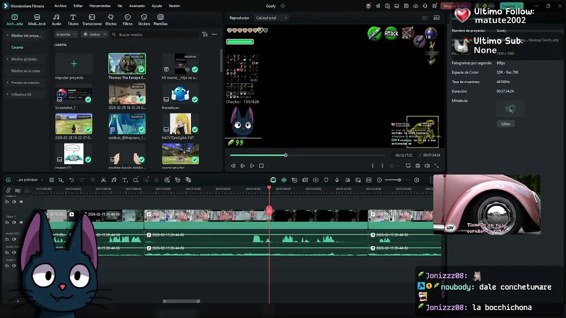Select the therealryan image thumbnail
This screenshot has height=318, width=566.
[180, 94]
